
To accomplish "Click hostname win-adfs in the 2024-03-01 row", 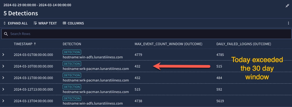I will click(93, 57).
